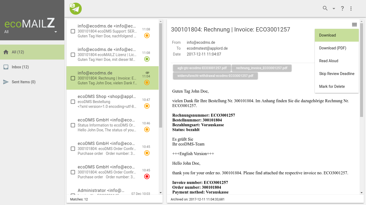Click the date 2017-12-11 11:04:07

coord(204,54)
